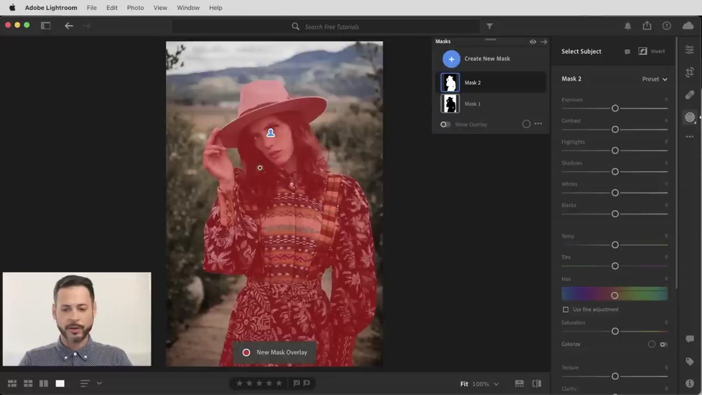Collapse the Masks panel with arrow

point(544,41)
